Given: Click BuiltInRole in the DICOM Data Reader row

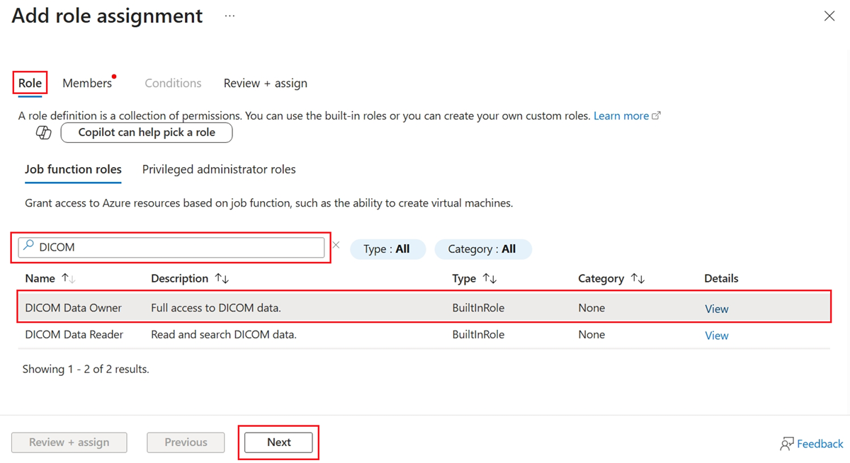Looking at the screenshot, I should [478, 334].
